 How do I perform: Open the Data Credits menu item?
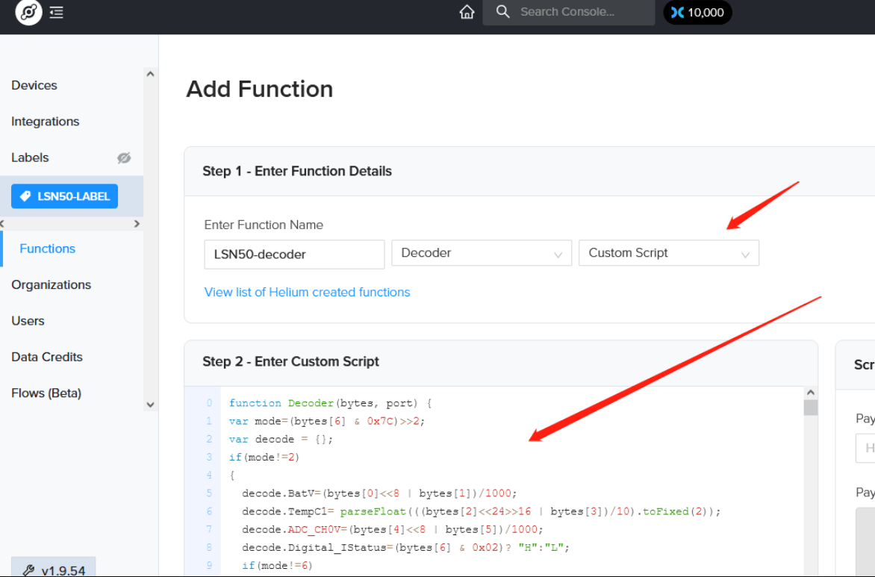point(47,357)
